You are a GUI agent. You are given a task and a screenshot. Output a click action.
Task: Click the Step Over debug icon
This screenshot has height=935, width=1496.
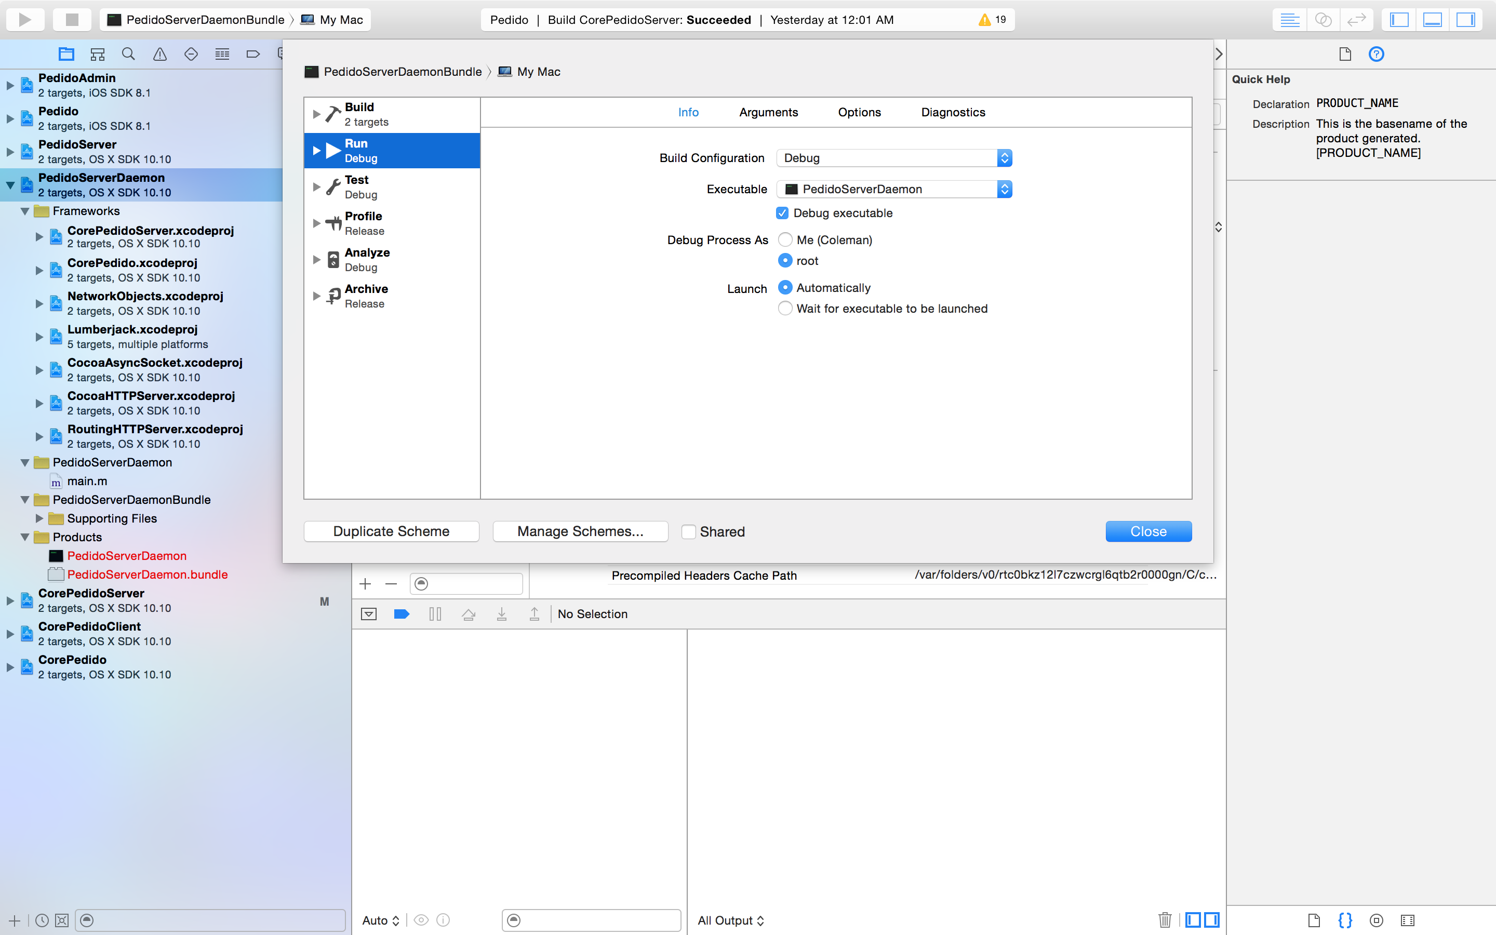[x=469, y=614]
